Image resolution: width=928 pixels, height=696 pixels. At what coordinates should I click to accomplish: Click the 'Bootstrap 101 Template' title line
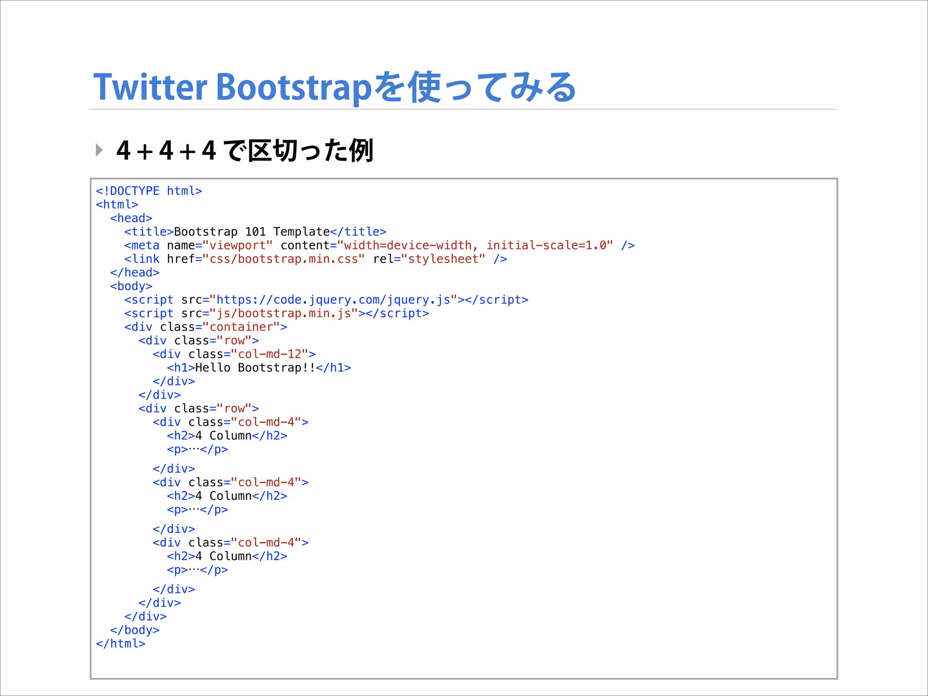coord(256,232)
